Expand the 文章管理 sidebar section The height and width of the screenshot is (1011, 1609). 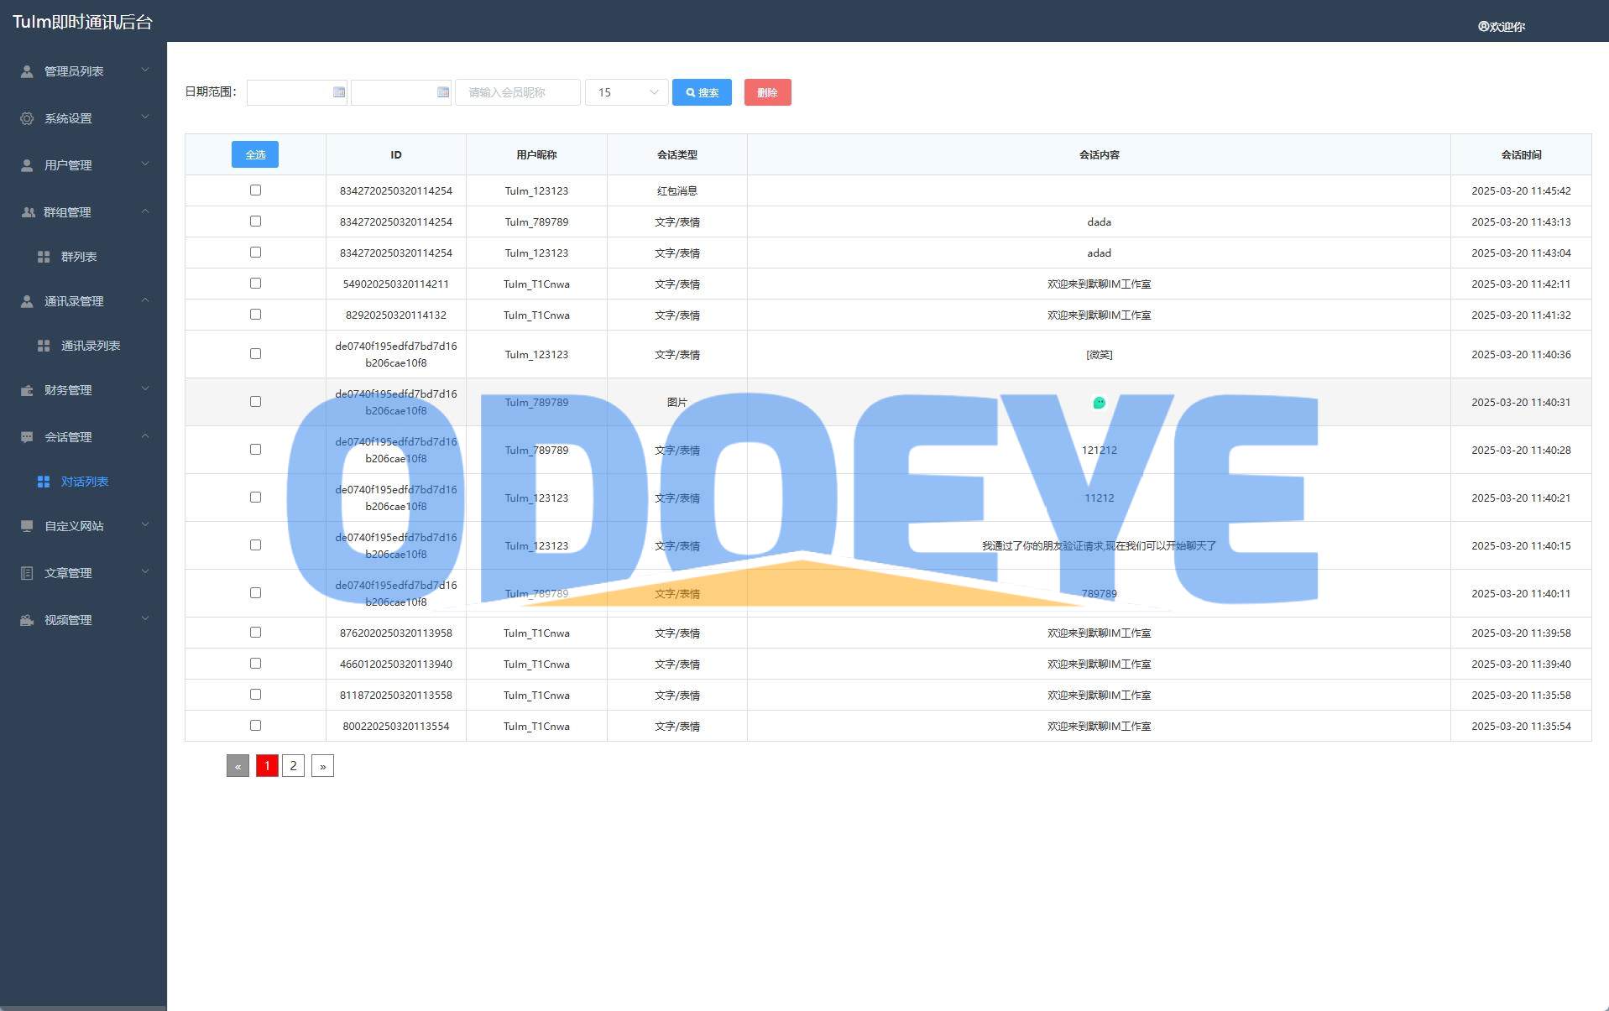[x=84, y=573]
